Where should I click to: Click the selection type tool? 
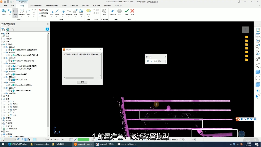88,12
